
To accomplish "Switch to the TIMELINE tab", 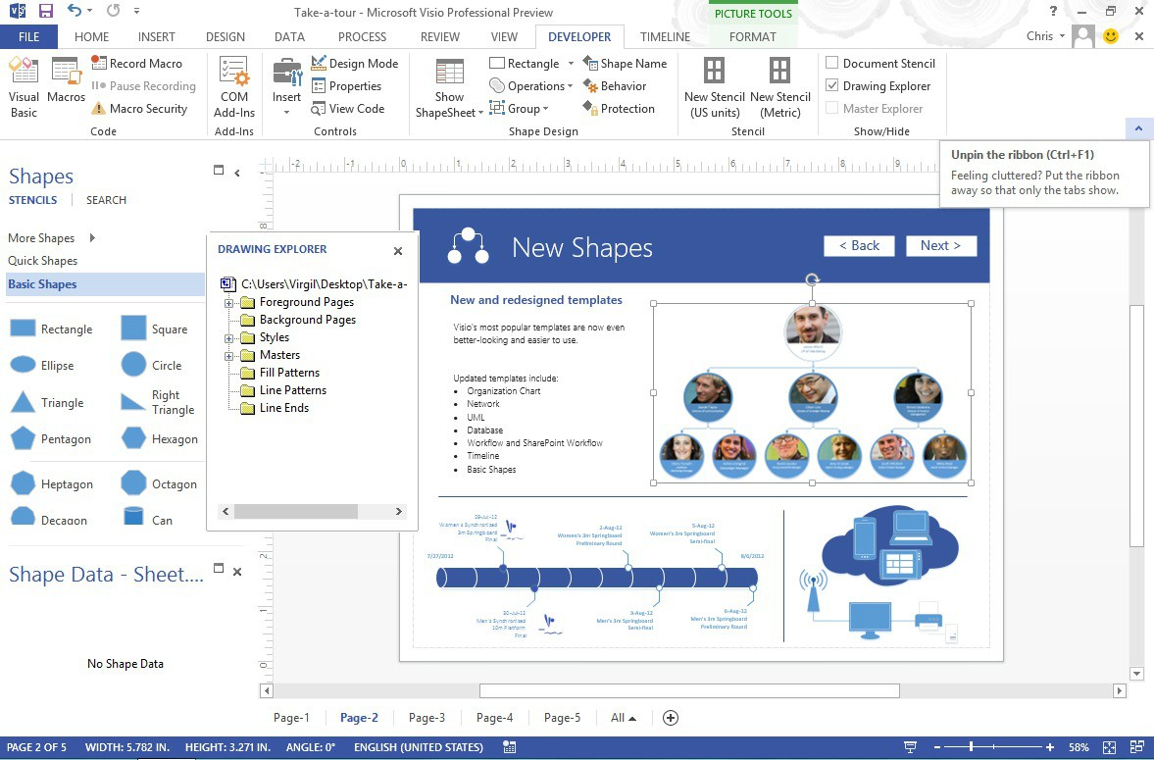I will [x=665, y=36].
